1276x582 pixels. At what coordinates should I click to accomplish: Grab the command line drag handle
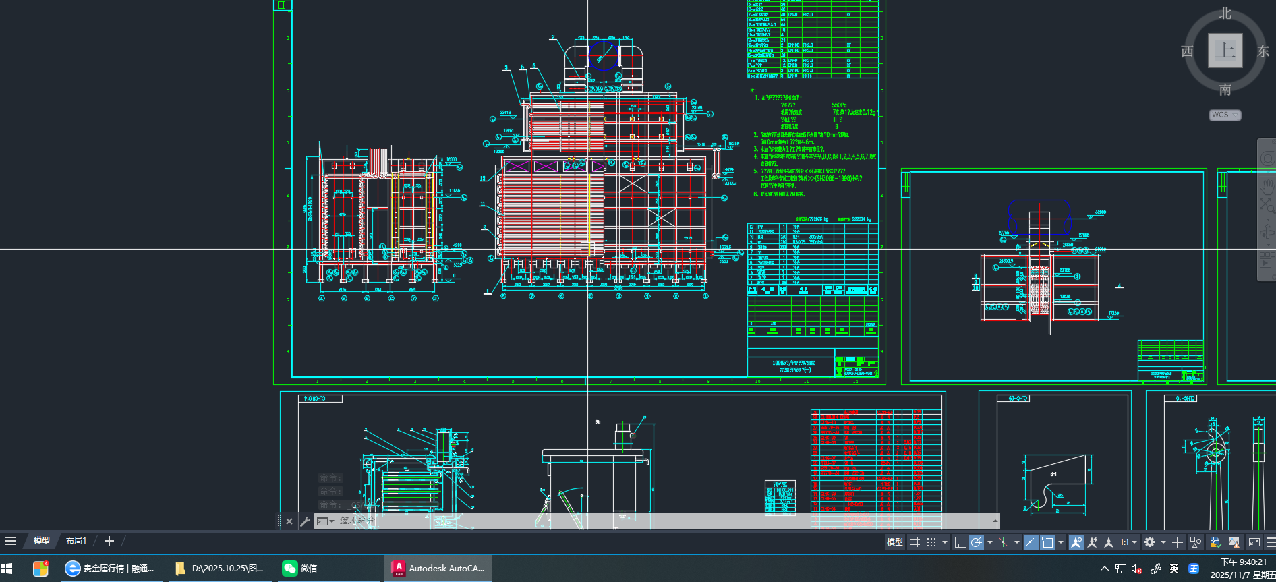coord(279,521)
